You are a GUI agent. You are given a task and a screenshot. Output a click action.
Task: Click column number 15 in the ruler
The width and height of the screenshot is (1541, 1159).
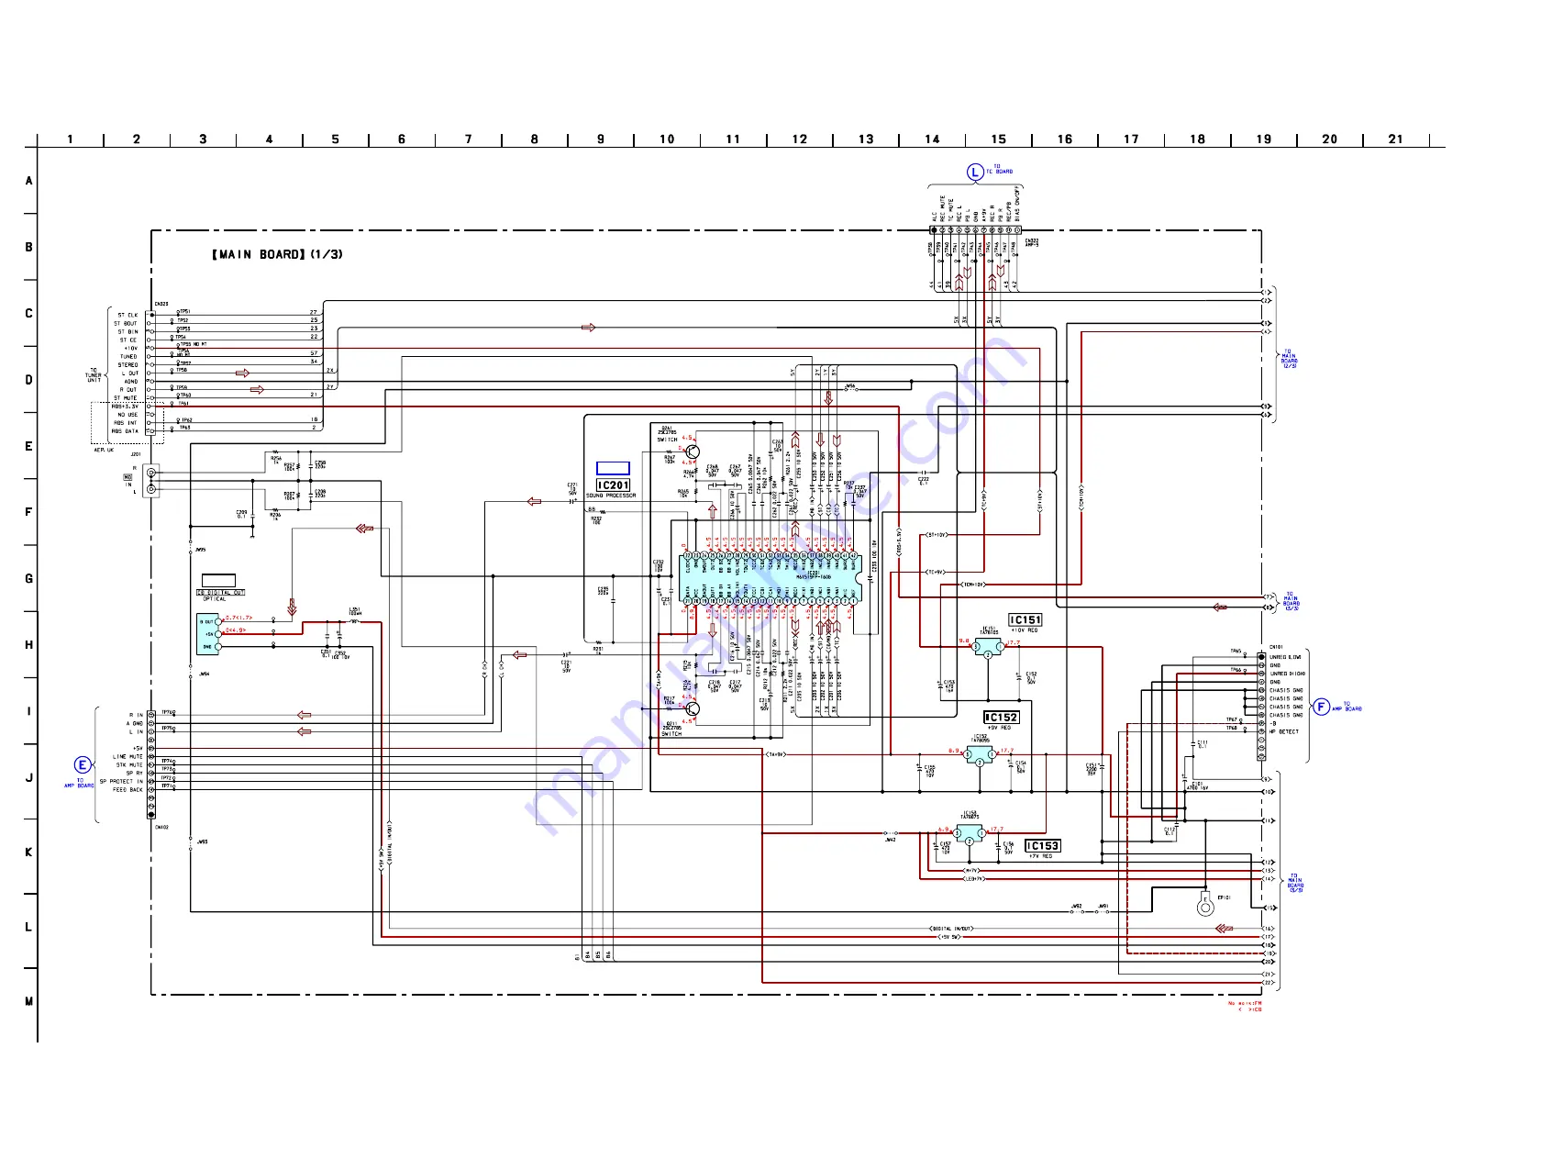[x=998, y=139]
